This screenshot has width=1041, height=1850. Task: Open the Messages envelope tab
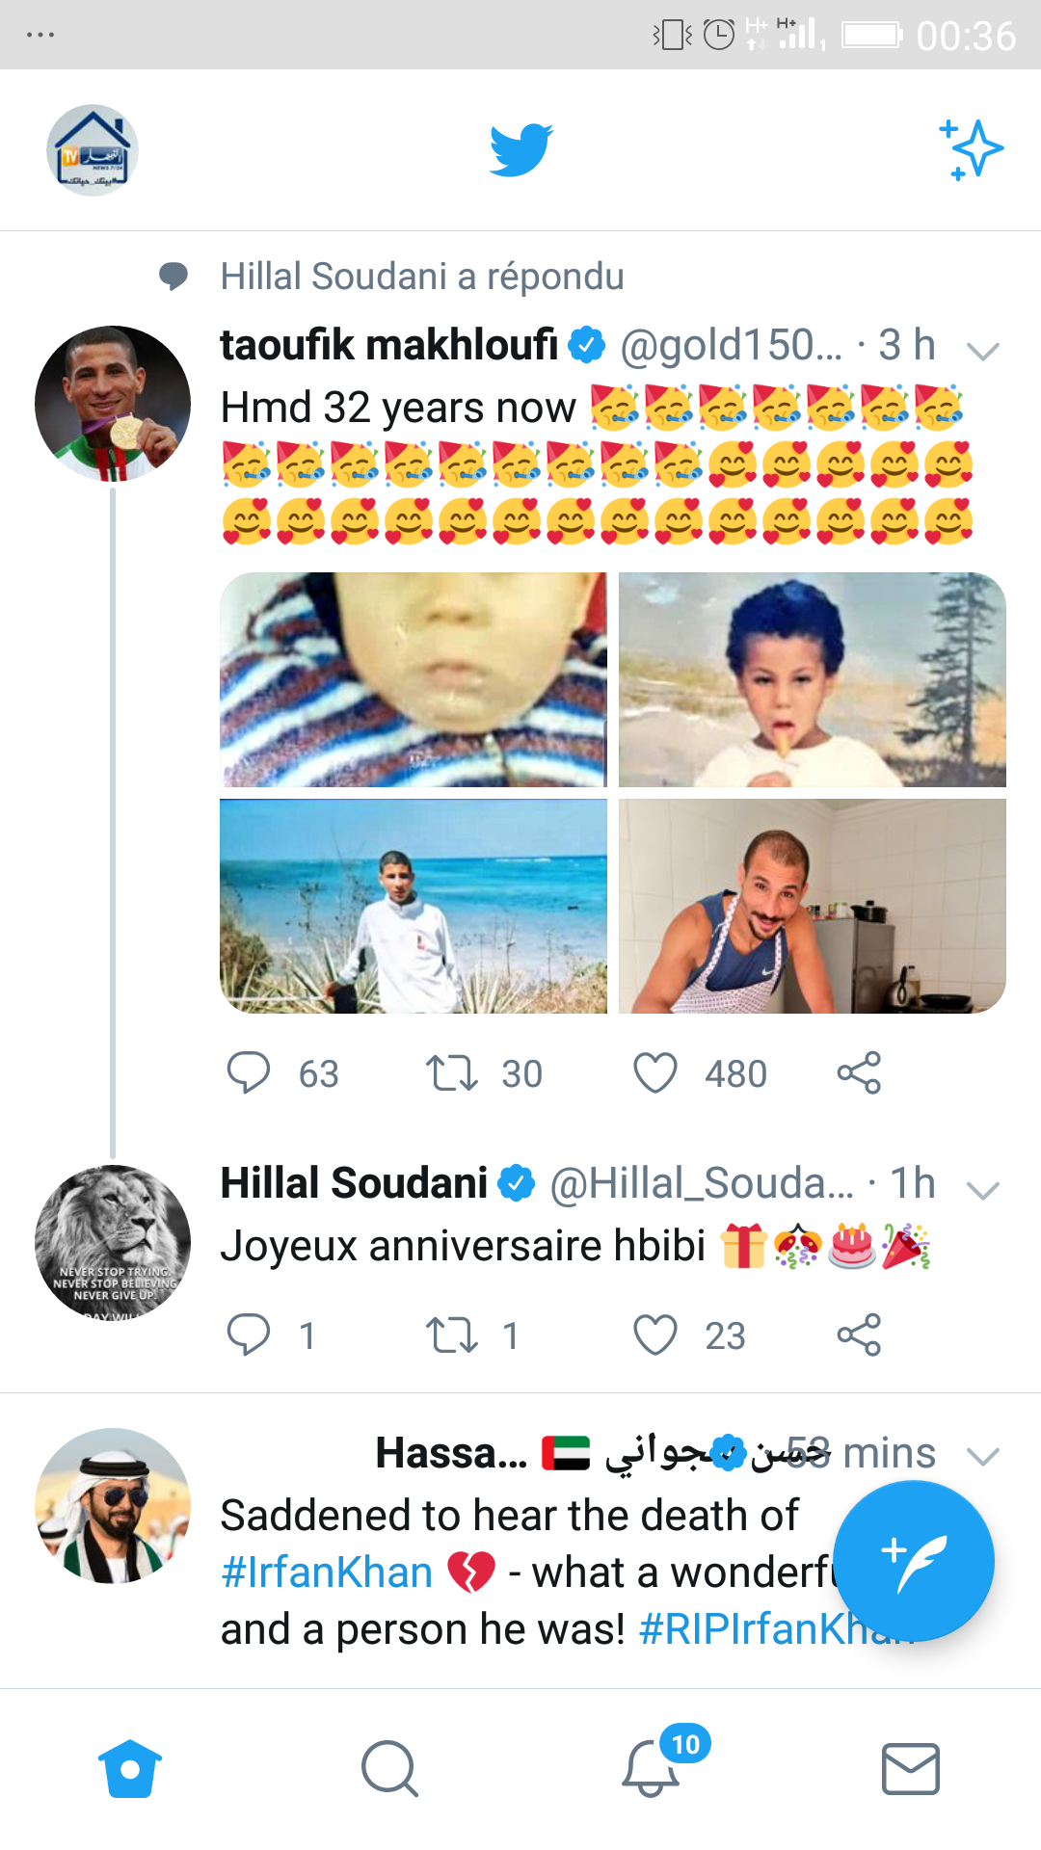(x=911, y=1768)
